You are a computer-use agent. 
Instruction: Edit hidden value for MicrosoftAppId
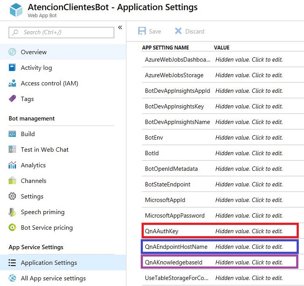coord(249,200)
